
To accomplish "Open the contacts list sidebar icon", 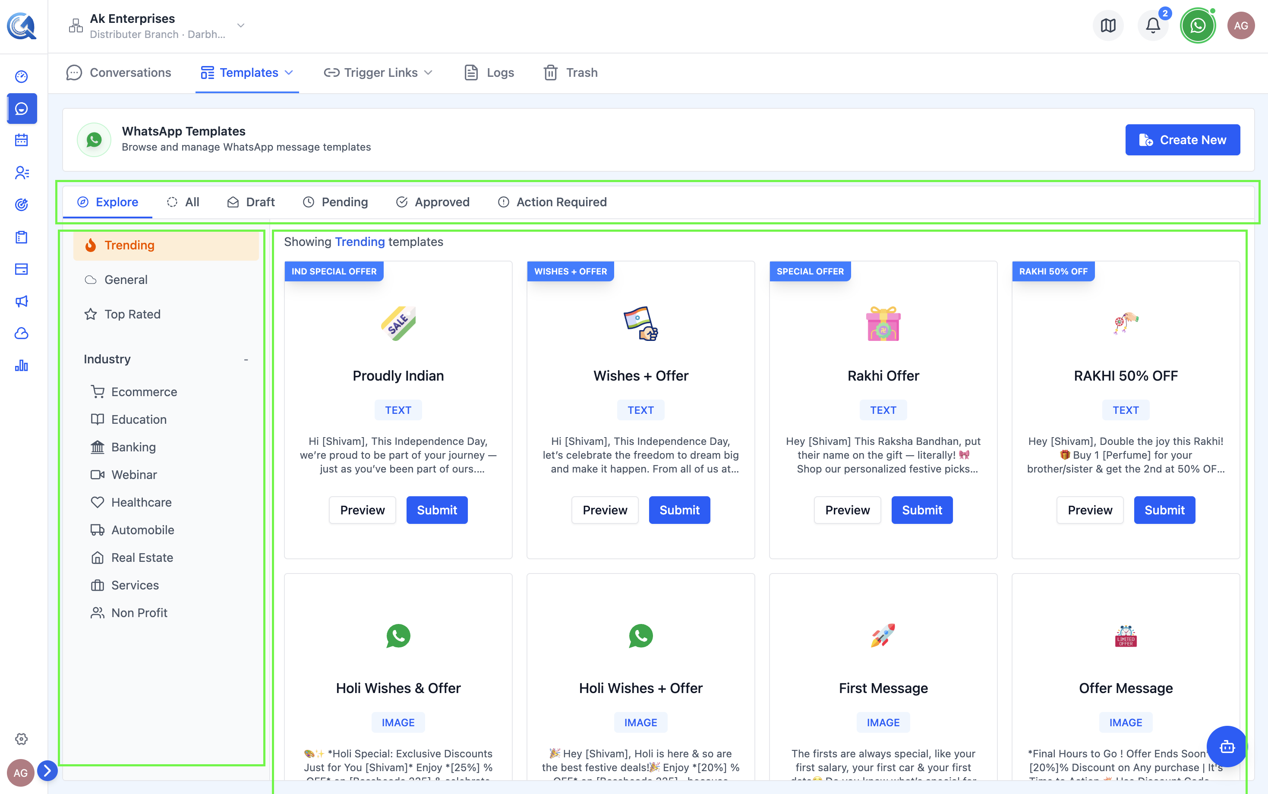I will tap(22, 172).
